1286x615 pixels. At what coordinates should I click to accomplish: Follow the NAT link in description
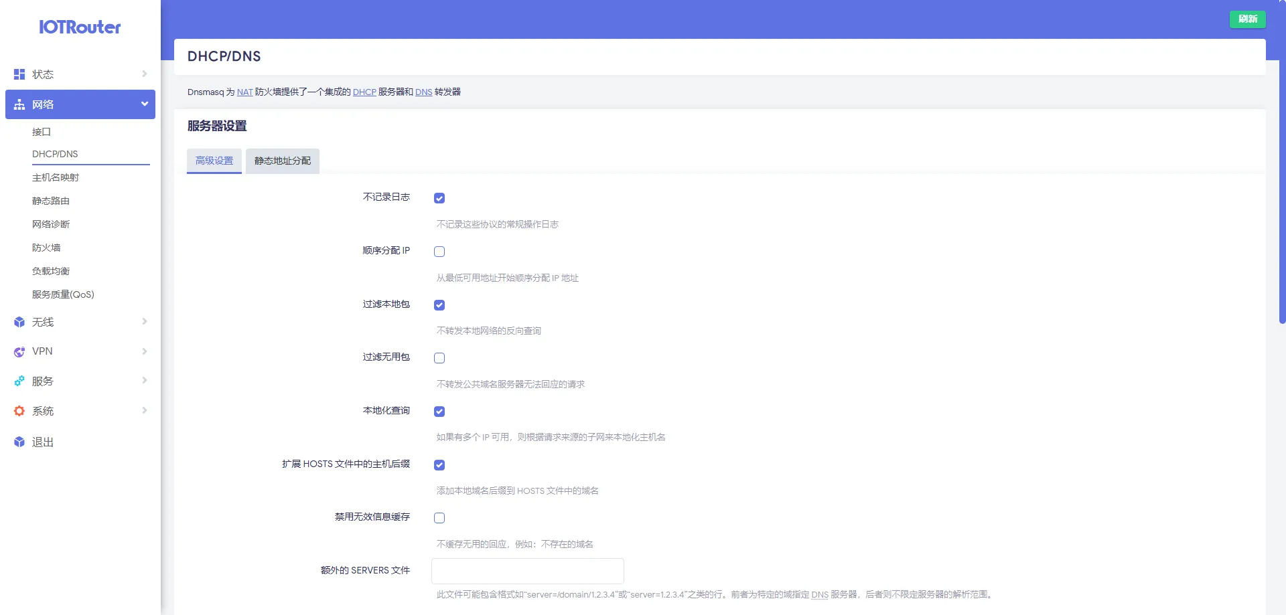[244, 92]
